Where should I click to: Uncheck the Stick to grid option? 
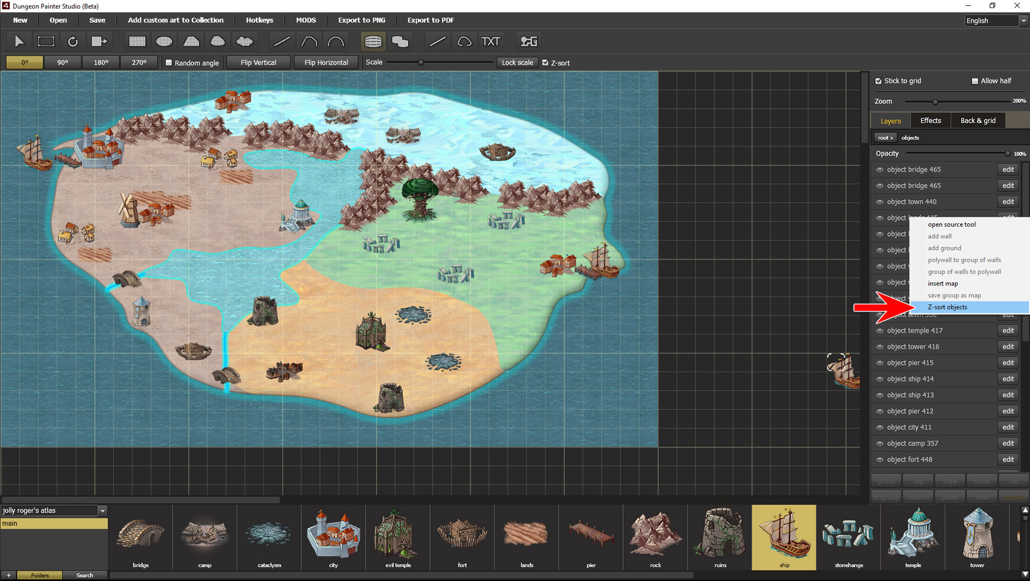(878, 81)
